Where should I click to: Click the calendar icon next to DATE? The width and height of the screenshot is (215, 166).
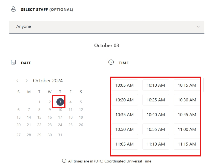(x=13, y=62)
